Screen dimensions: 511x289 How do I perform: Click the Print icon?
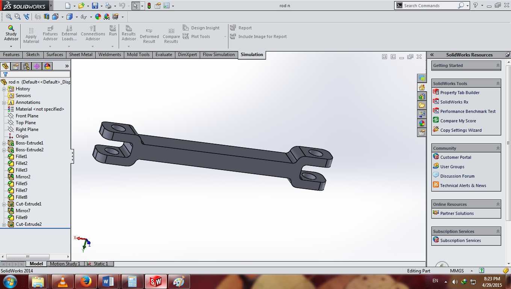pos(108,6)
